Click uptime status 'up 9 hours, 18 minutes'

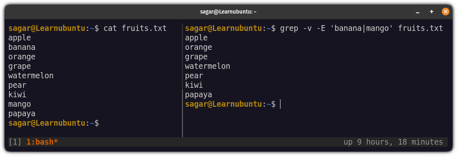393,142
